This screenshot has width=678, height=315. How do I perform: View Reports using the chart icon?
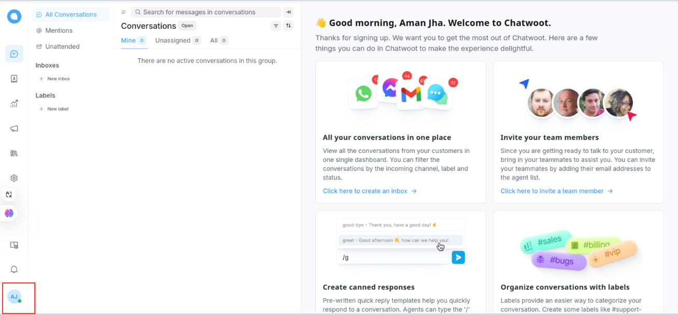(13, 103)
